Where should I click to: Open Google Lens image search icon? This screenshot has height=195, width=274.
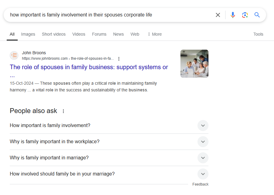(245, 15)
